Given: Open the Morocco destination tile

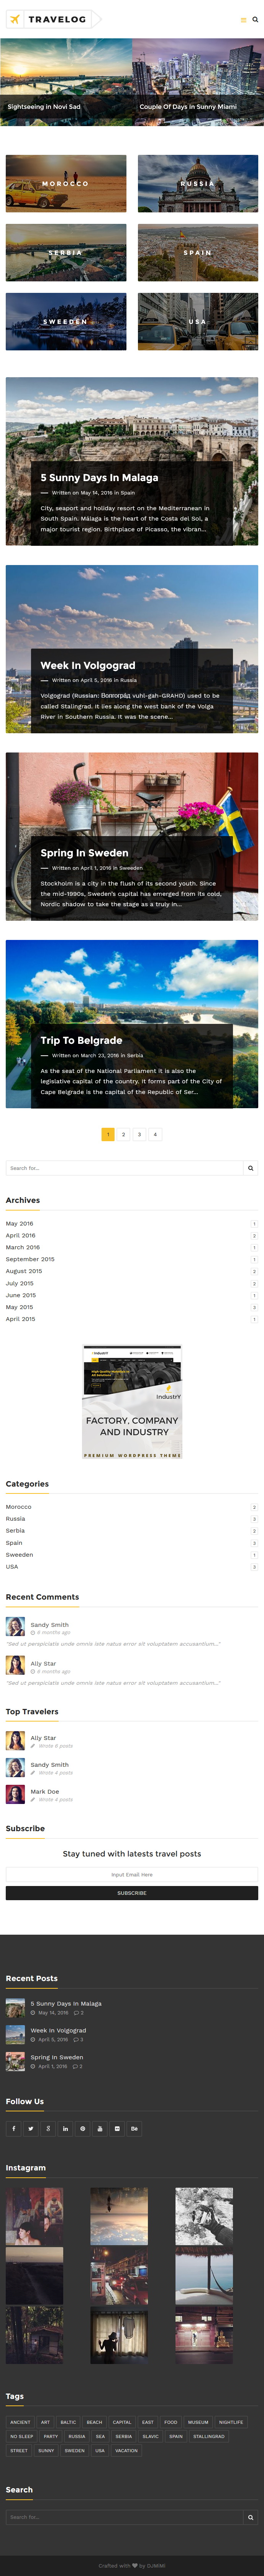Looking at the screenshot, I should click(66, 184).
